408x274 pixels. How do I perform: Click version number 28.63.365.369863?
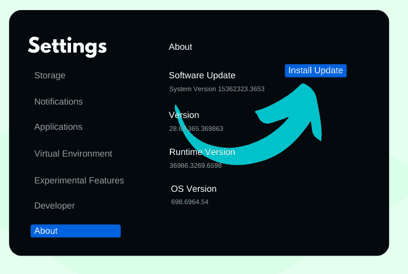(x=196, y=129)
